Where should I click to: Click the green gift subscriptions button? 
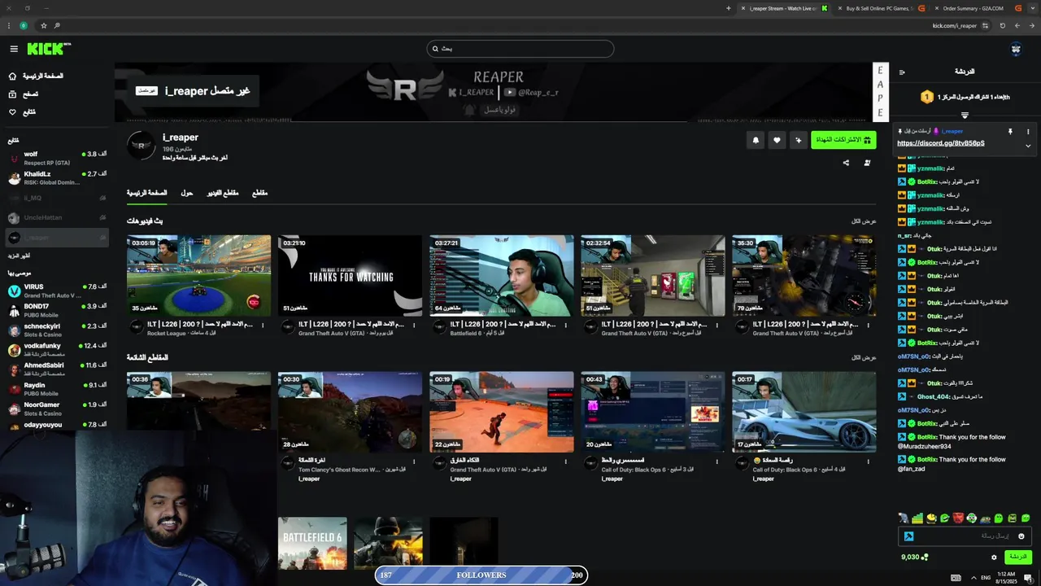(843, 140)
